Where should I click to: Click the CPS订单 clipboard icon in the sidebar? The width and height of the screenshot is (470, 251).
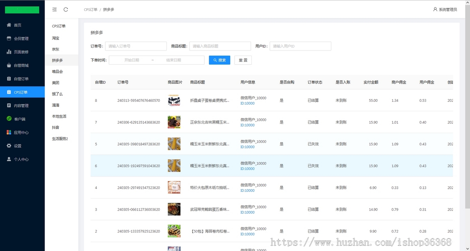(x=9, y=92)
